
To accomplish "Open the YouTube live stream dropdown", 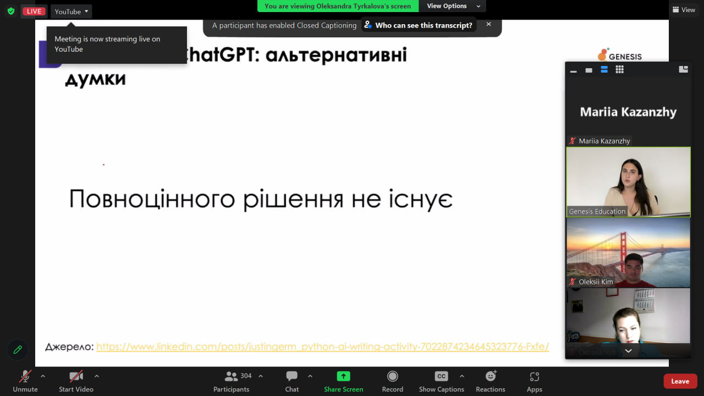I will pos(71,11).
